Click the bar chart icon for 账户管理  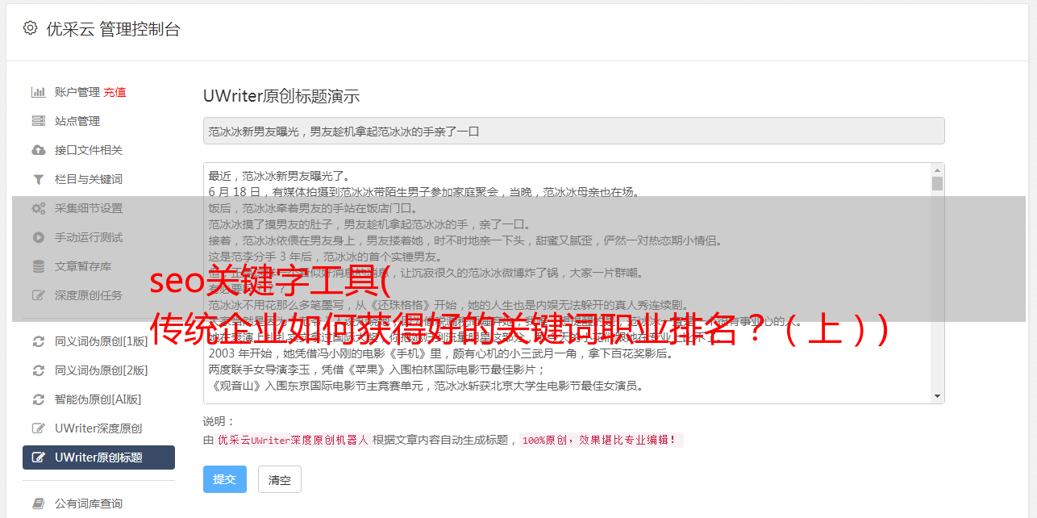tap(38, 92)
